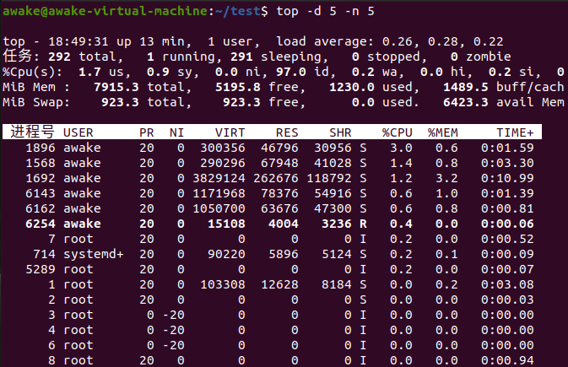This screenshot has height=367, width=568.
Task: Select SHR value 118792
Action: (x=329, y=178)
